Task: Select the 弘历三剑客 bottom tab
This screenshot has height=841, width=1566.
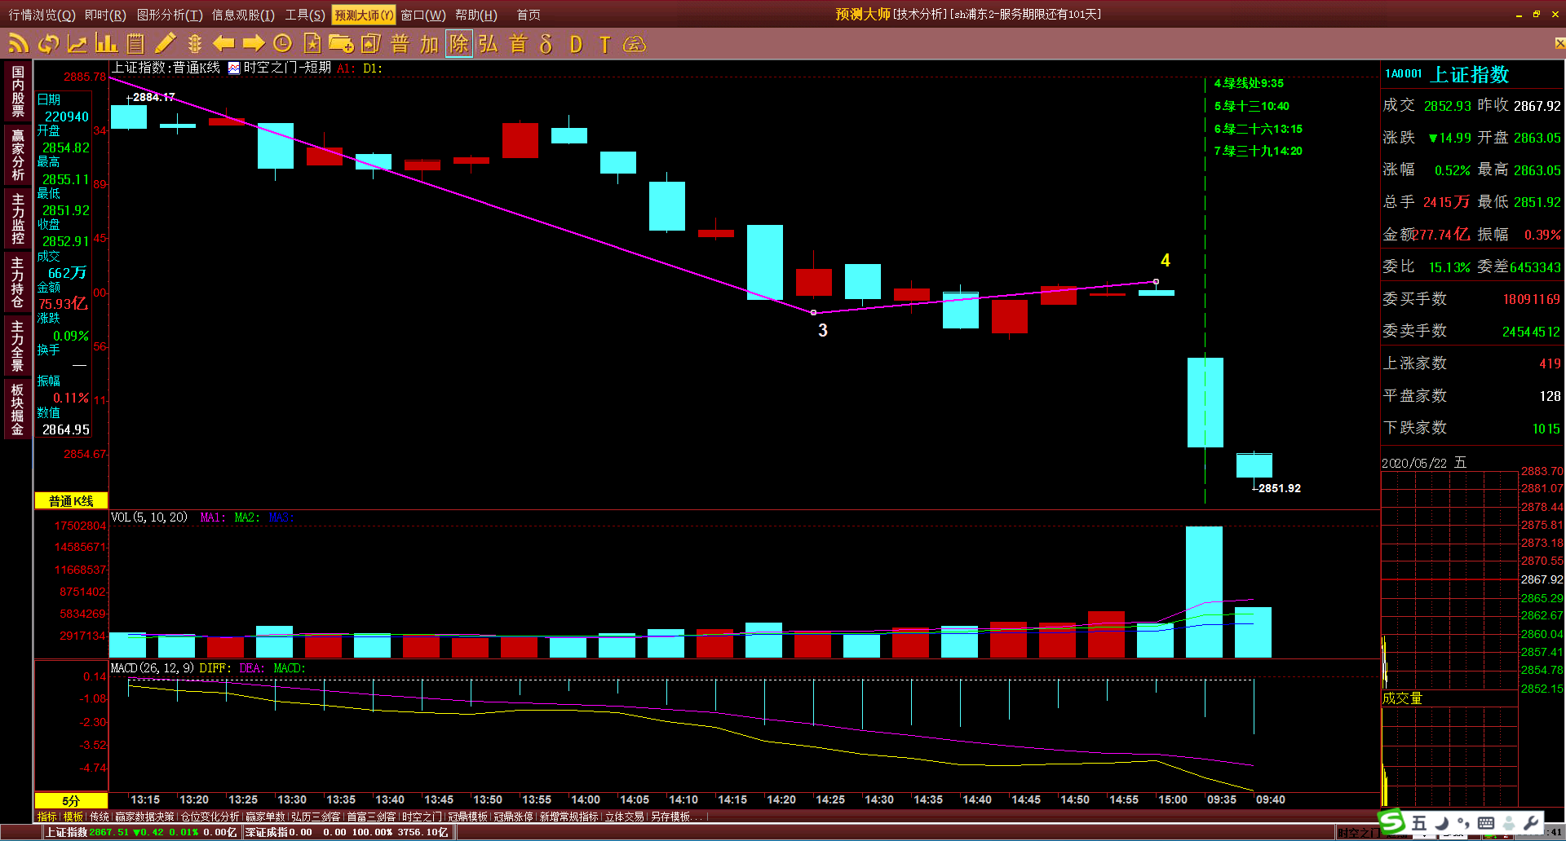Action: click(316, 817)
